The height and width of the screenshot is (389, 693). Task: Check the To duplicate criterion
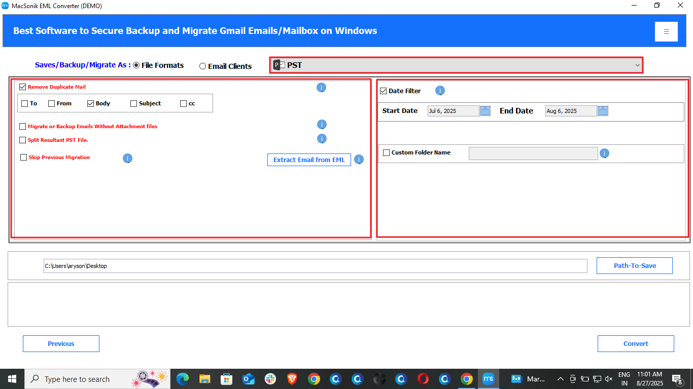click(x=25, y=103)
